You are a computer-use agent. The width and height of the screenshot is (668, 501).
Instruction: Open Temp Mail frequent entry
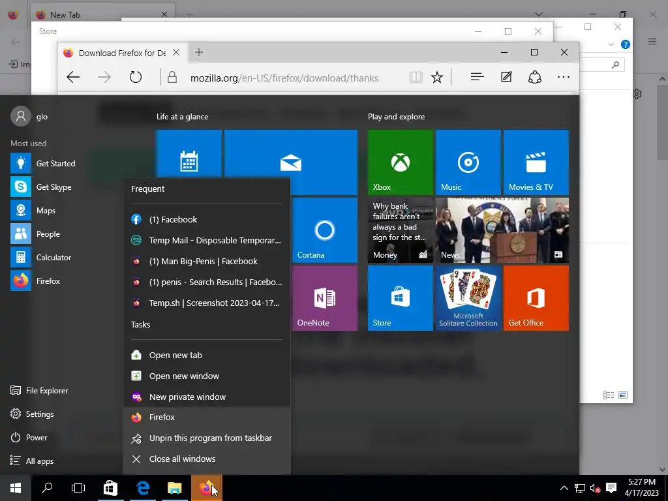pos(207,240)
